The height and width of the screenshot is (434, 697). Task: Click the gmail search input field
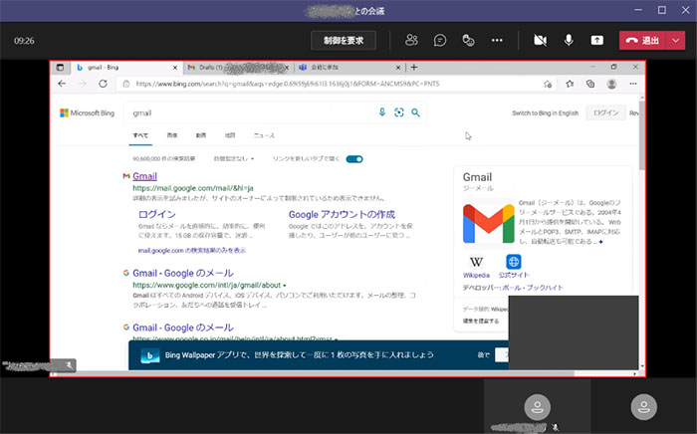pyautogui.click(x=249, y=112)
